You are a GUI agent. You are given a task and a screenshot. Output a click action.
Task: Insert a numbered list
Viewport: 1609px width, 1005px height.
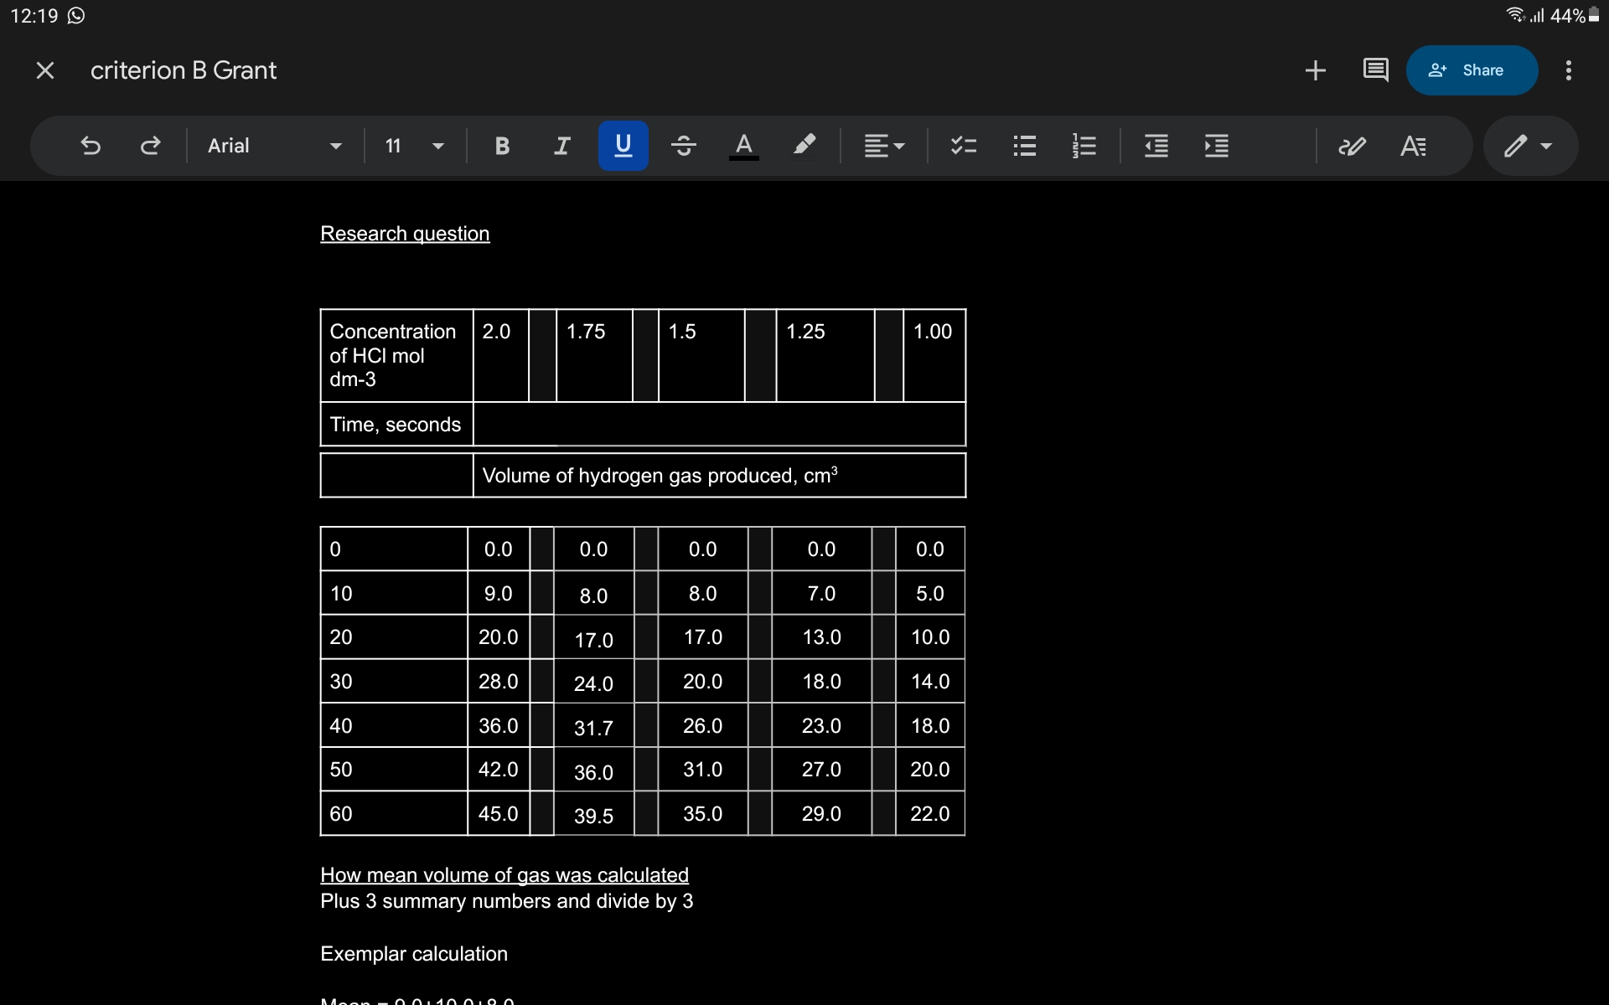tap(1084, 146)
